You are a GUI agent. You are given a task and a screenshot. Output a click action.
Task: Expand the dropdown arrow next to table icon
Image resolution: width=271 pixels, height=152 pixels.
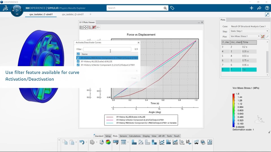pyautogui.click(x=128, y=142)
